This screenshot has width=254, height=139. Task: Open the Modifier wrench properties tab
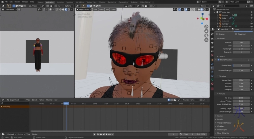[212, 64]
